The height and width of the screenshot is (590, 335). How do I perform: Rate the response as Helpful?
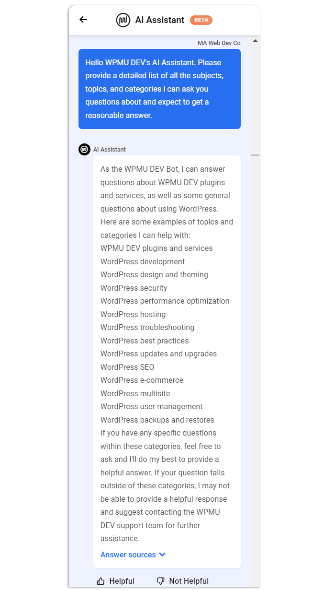coord(115,580)
